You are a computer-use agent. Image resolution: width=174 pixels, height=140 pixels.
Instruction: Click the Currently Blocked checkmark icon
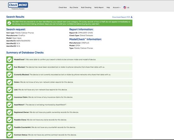click(10, 75)
